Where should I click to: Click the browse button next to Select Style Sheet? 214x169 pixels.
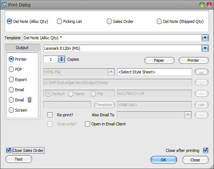click(202, 72)
